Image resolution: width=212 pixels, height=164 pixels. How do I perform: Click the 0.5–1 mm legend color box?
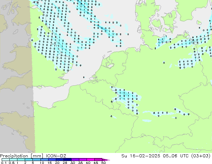13,160
